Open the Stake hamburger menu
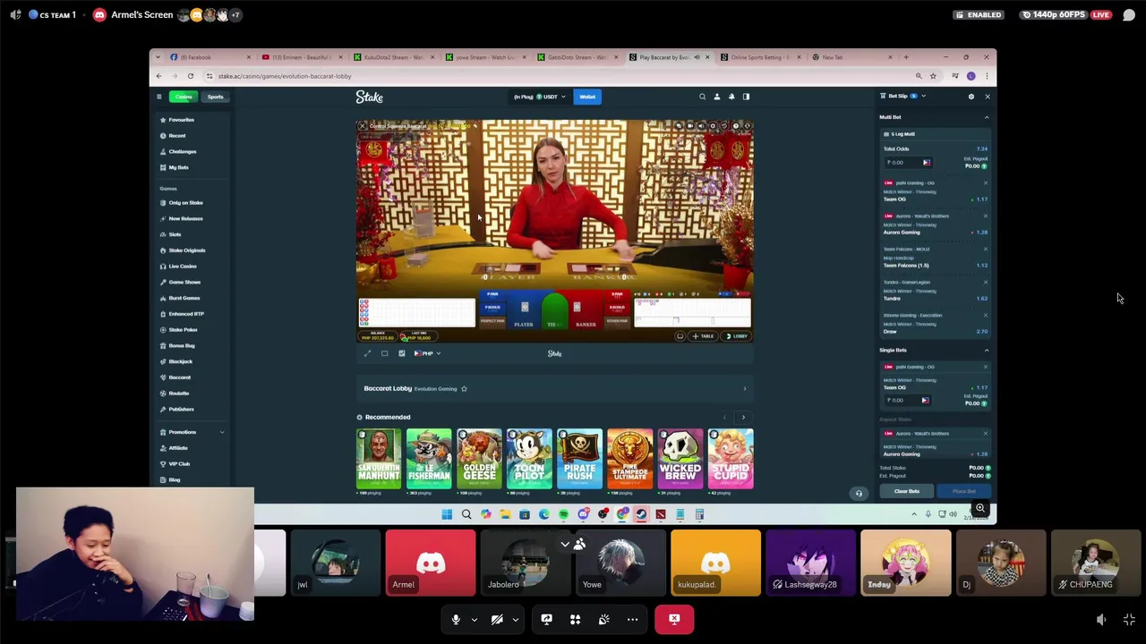Image resolution: width=1146 pixels, height=644 pixels. (x=158, y=97)
